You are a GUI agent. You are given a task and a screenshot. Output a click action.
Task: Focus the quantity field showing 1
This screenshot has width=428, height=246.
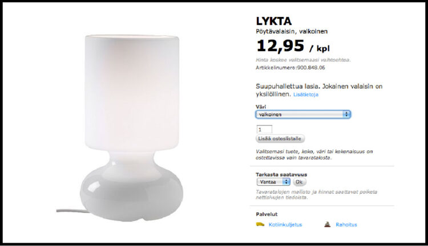point(264,129)
